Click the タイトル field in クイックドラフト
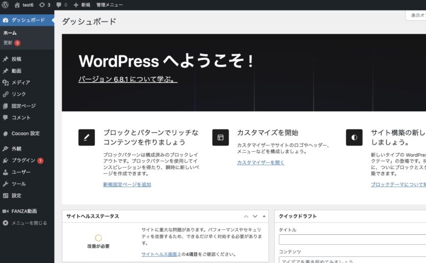Screen dimensions: 426x263 click(352, 240)
